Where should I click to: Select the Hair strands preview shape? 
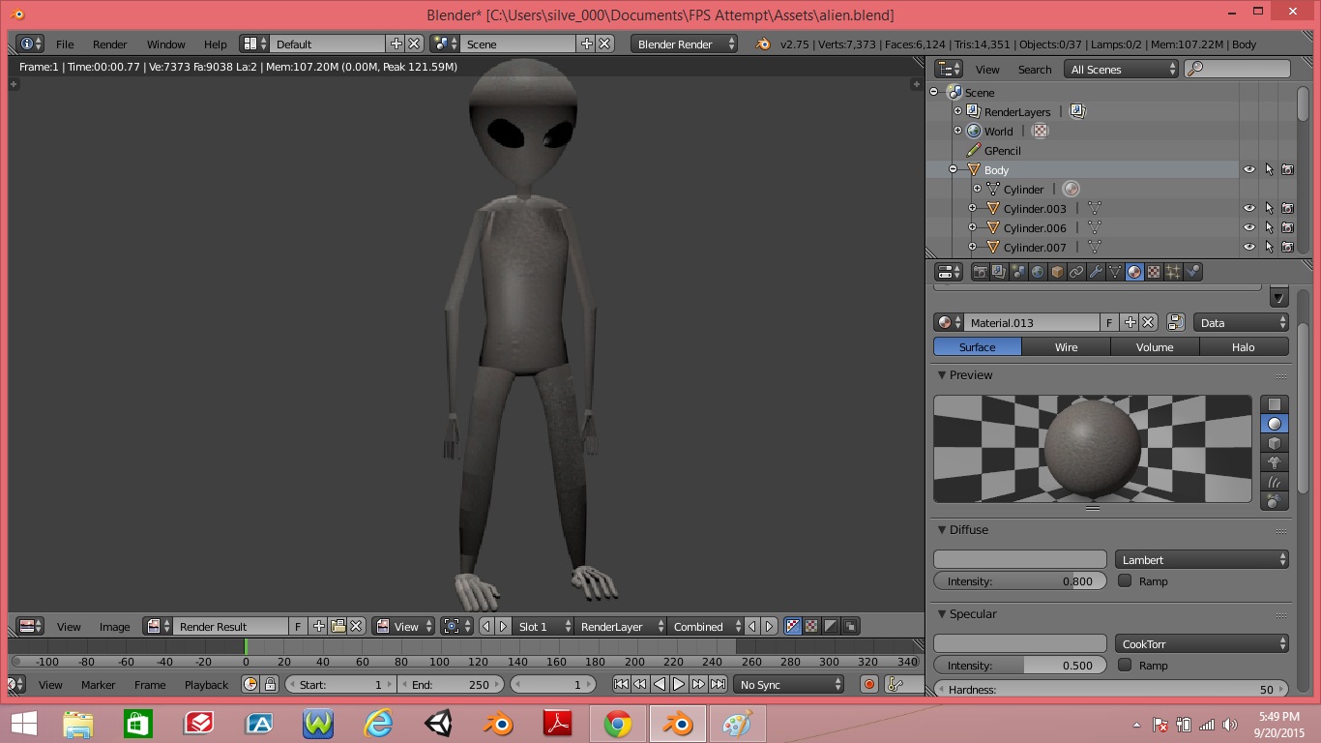pyautogui.click(x=1275, y=482)
